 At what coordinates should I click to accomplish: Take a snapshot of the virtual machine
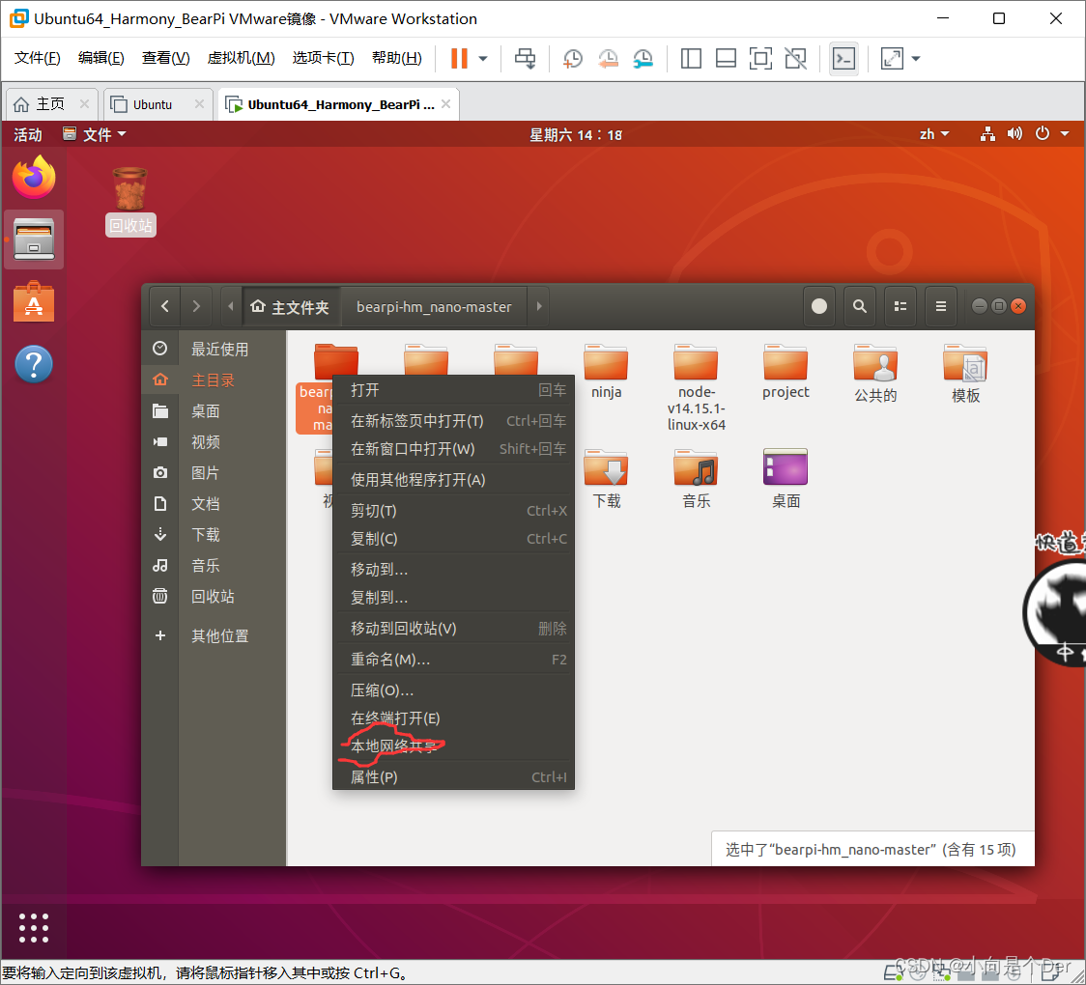[x=572, y=59]
